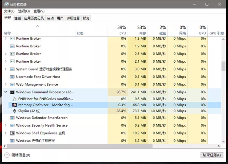Click the Memory Optimizer process icon
The image size is (228, 164).
14,105
